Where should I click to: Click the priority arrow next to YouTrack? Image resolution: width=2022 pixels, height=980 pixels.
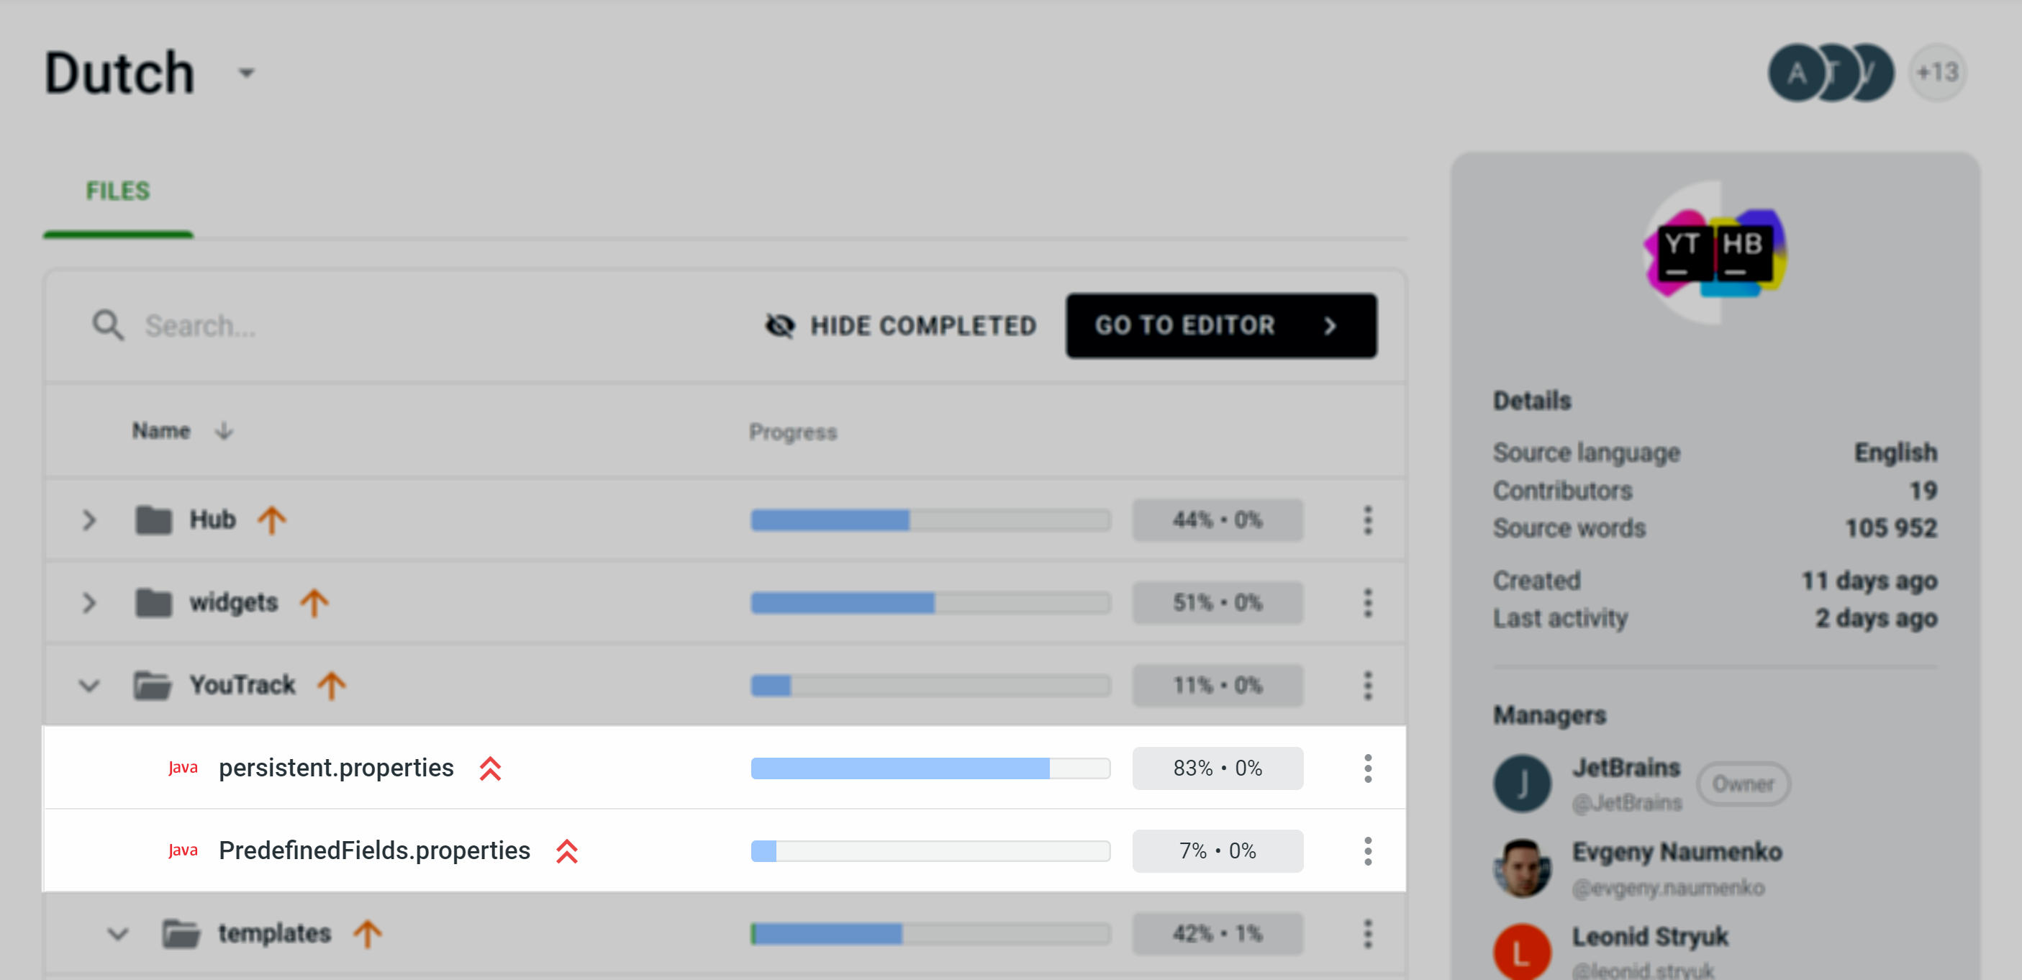point(331,685)
